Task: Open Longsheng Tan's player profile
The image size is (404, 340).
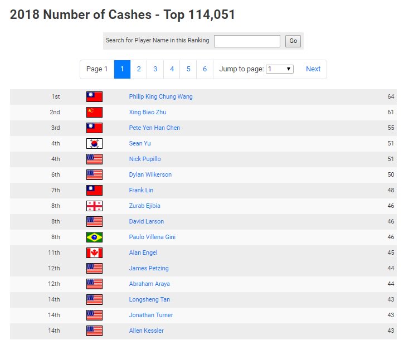Action: point(149,299)
